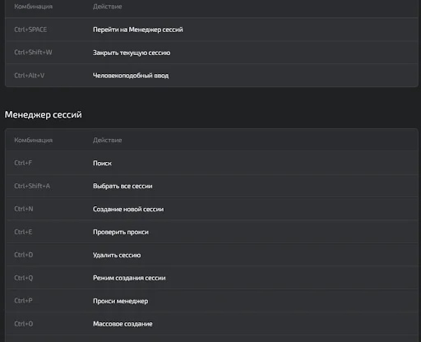
Task: Select the Массовое создание action
Action: (123, 324)
